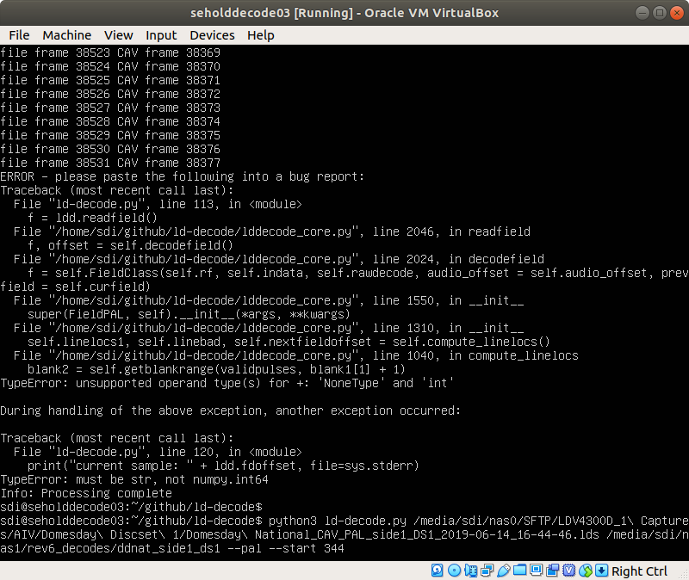Minimize the VirtualBox window

(642, 12)
